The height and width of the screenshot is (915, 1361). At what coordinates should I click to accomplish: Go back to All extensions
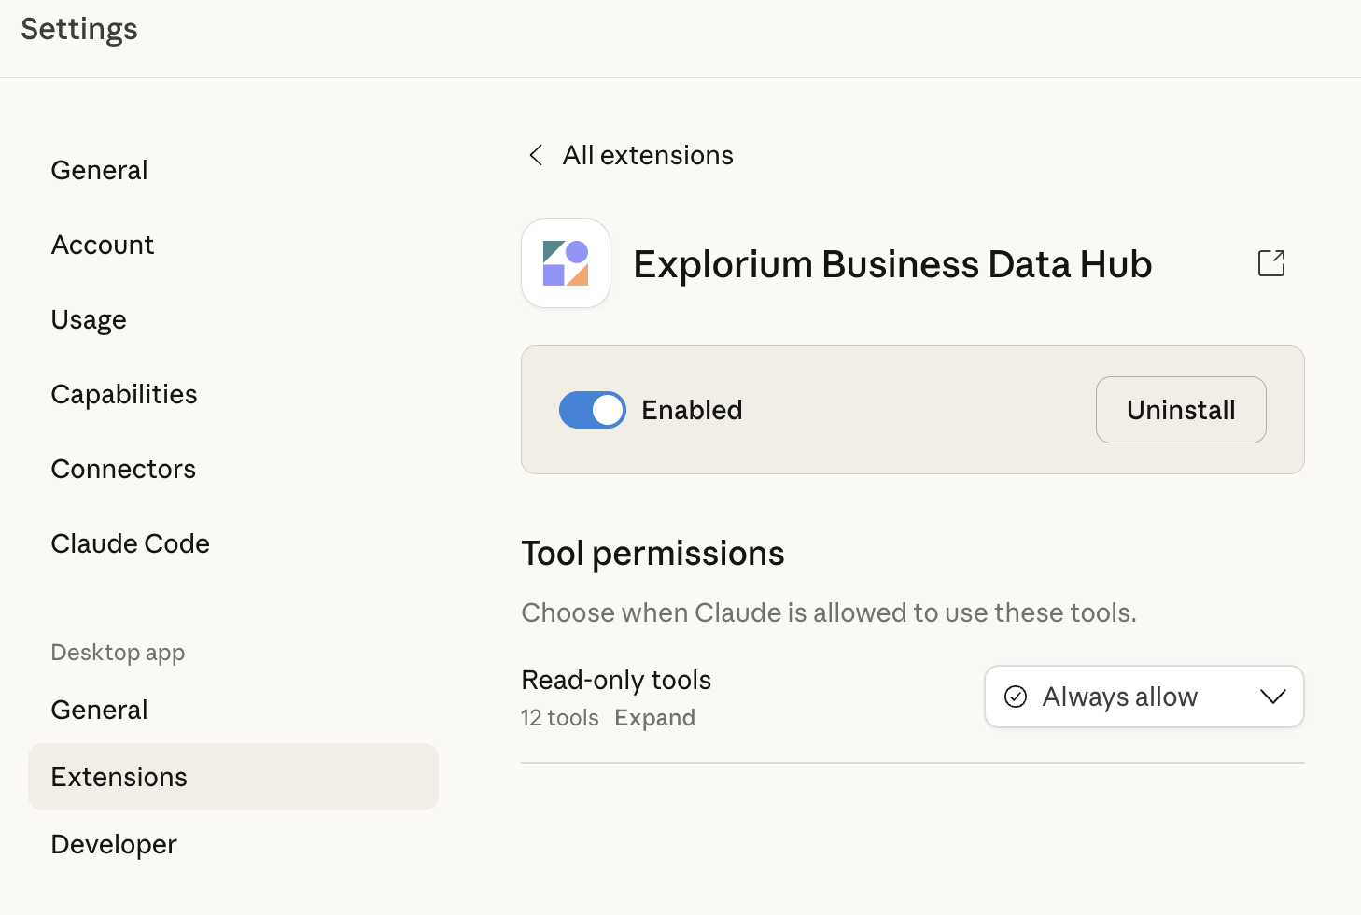[648, 155]
